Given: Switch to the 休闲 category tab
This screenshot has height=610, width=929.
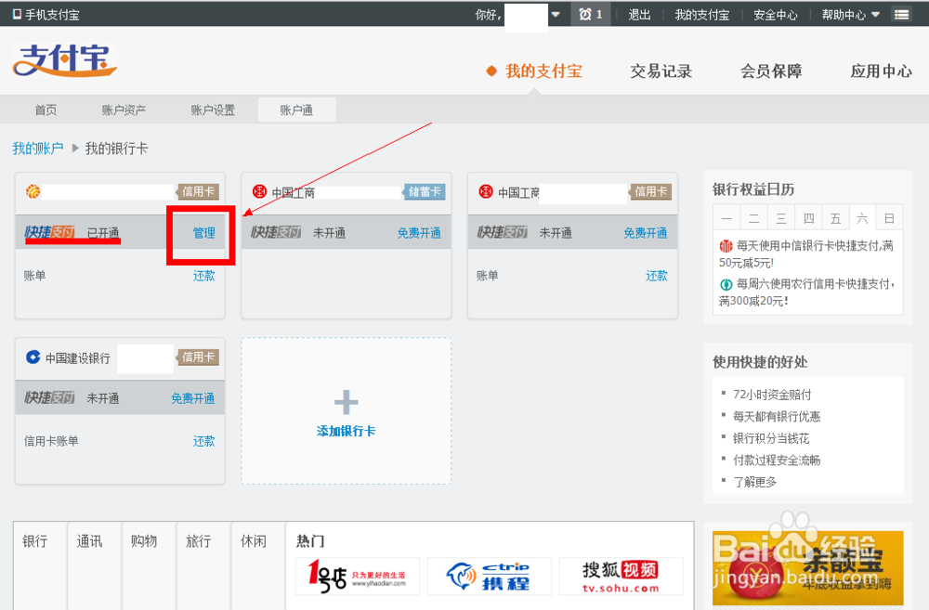Looking at the screenshot, I should pyautogui.click(x=253, y=540).
